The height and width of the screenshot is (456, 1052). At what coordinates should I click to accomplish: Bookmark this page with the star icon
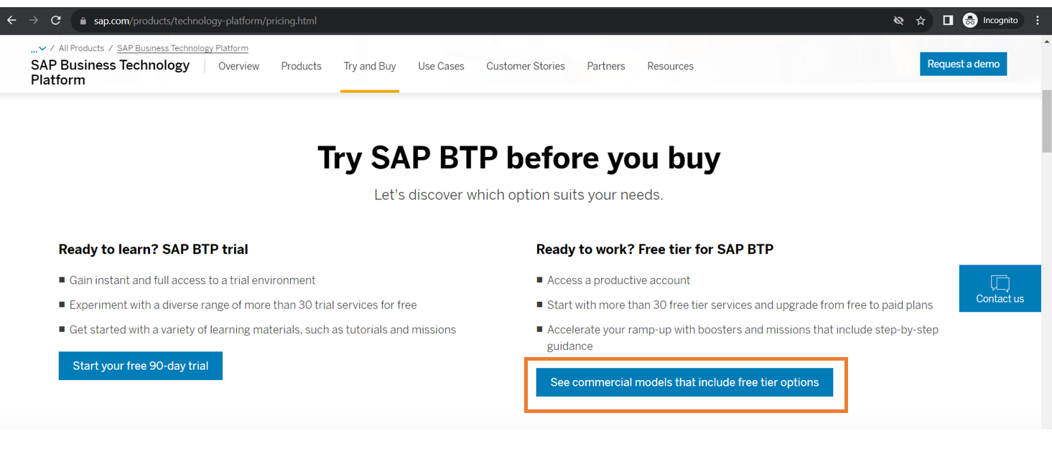tap(921, 21)
